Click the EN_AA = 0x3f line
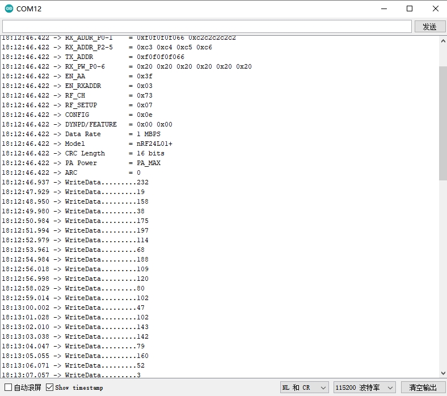 [x=77, y=77]
